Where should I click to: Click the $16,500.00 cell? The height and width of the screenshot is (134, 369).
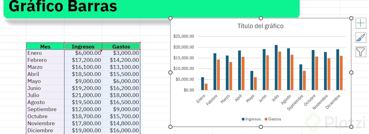[121, 102]
